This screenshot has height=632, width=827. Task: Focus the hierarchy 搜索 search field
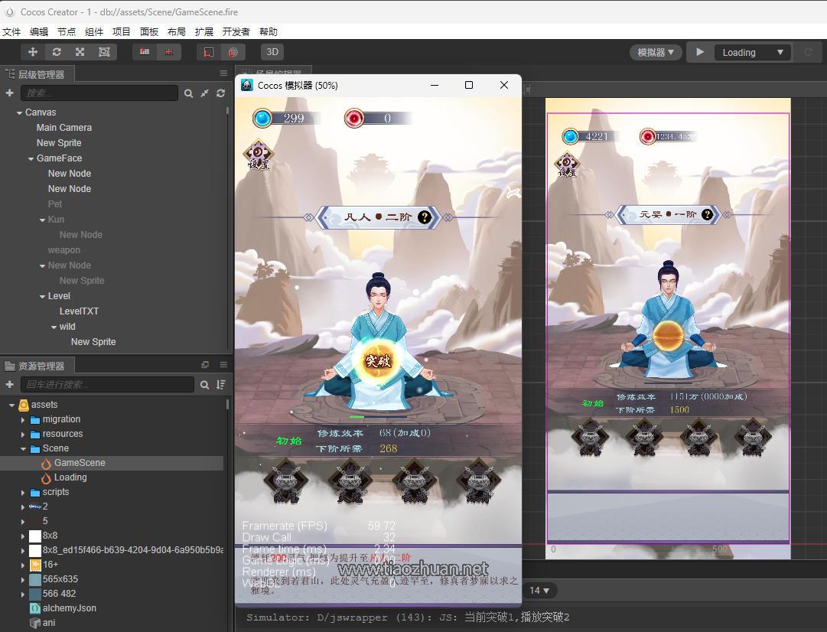[x=99, y=93]
